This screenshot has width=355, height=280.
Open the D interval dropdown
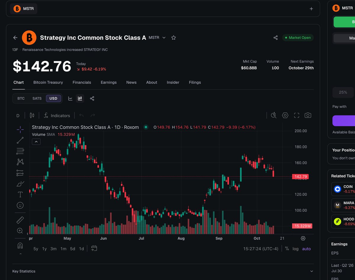point(18,116)
